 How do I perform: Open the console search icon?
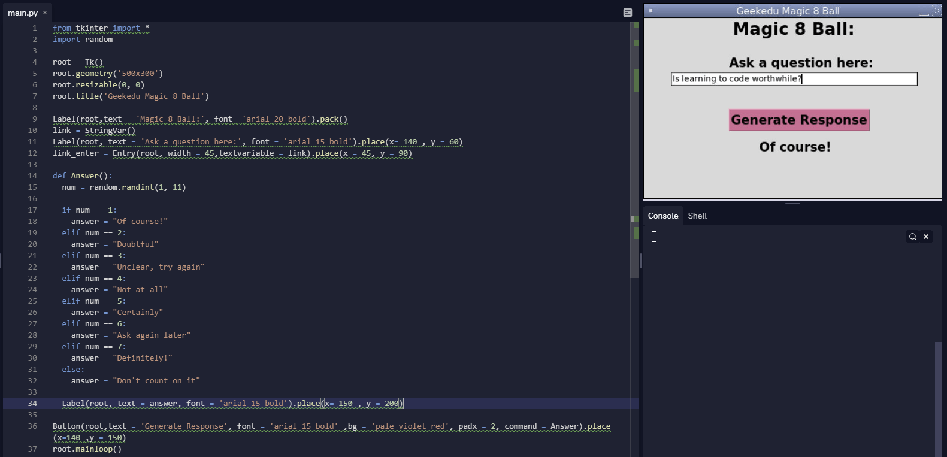pyautogui.click(x=912, y=237)
